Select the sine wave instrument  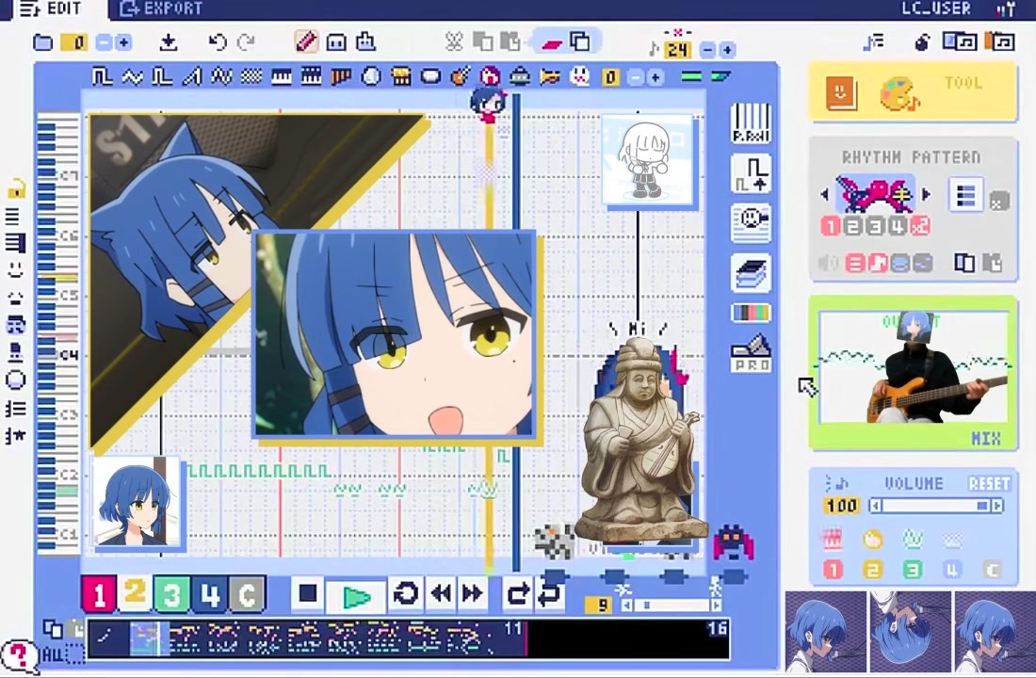pos(132,76)
